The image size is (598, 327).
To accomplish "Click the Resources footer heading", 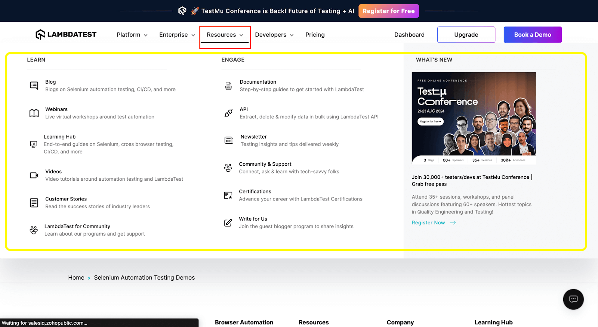I will (x=314, y=323).
